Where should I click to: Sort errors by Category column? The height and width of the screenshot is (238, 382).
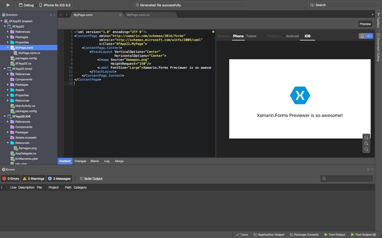[80, 187]
